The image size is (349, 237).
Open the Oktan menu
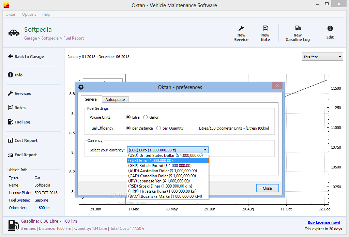[11, 14]
